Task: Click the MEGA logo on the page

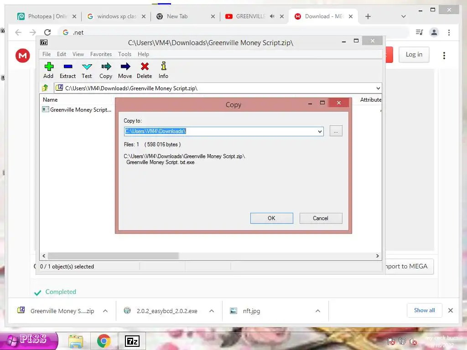Action: (23, 55)
